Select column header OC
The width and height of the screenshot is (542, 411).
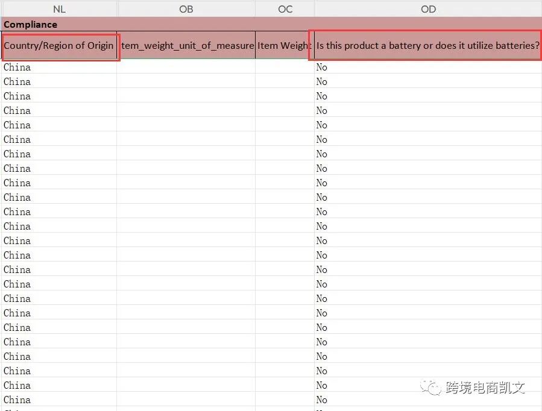pyautogui.click(x=285, y=9)
